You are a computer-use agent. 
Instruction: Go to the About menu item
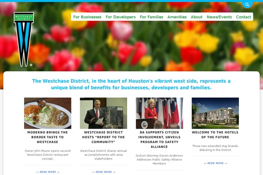click(x=196, y=17)
